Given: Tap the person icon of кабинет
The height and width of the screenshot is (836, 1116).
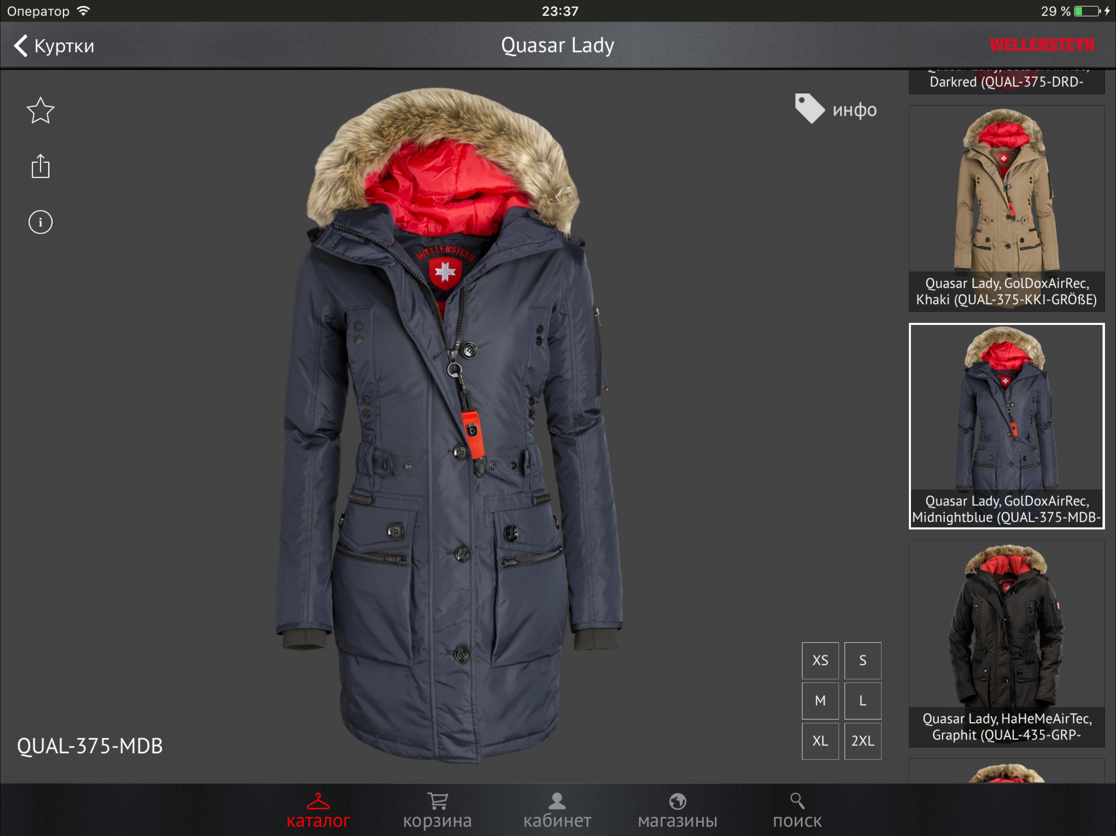Looking at the screenshot, I should click(x=557, y=801).
